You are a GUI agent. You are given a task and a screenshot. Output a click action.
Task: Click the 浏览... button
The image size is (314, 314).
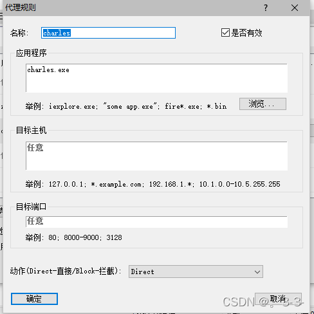tap(263, 104)
